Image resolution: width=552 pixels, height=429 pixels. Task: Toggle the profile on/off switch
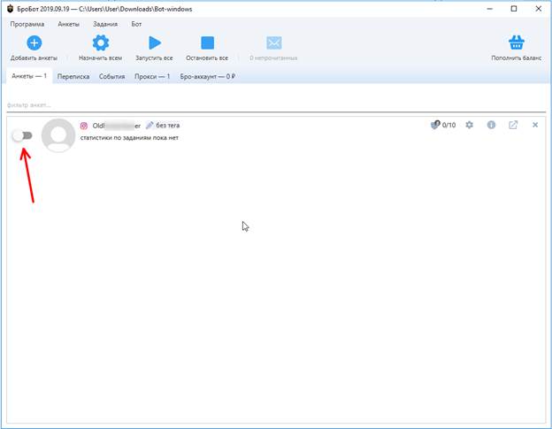click(22, 135)
